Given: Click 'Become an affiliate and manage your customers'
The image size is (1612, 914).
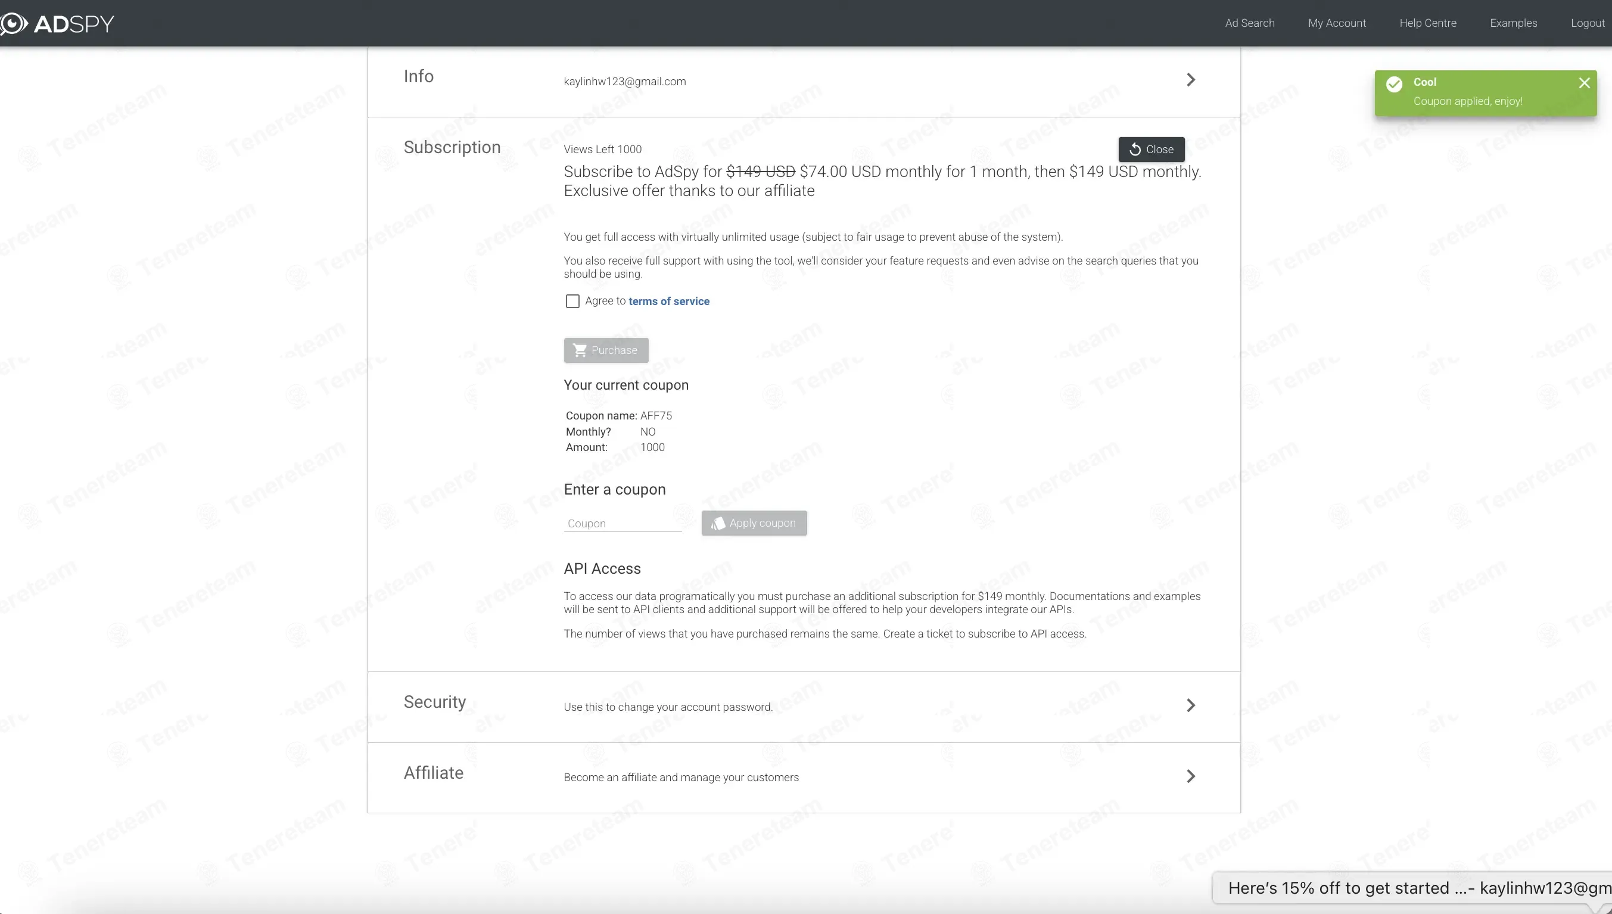Looking at the screenshot, I should coord(681,777).
